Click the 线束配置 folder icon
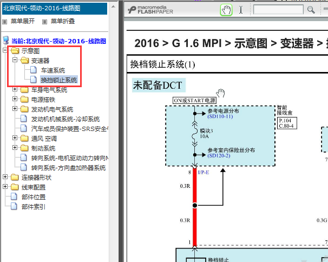This screenshot has height=262, width=328. [15, 187]
